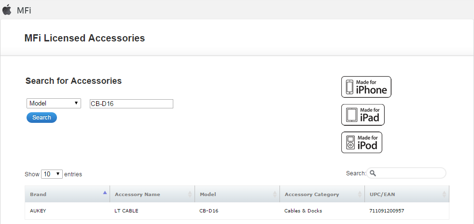Click the CB-D16 search text field
Screen dimensions: 474x224
pyautogui.click(x=131, y=104)
